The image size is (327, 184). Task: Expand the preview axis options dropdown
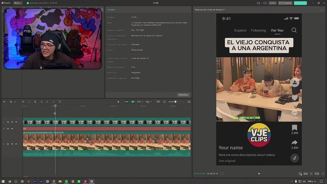point(151,102)
